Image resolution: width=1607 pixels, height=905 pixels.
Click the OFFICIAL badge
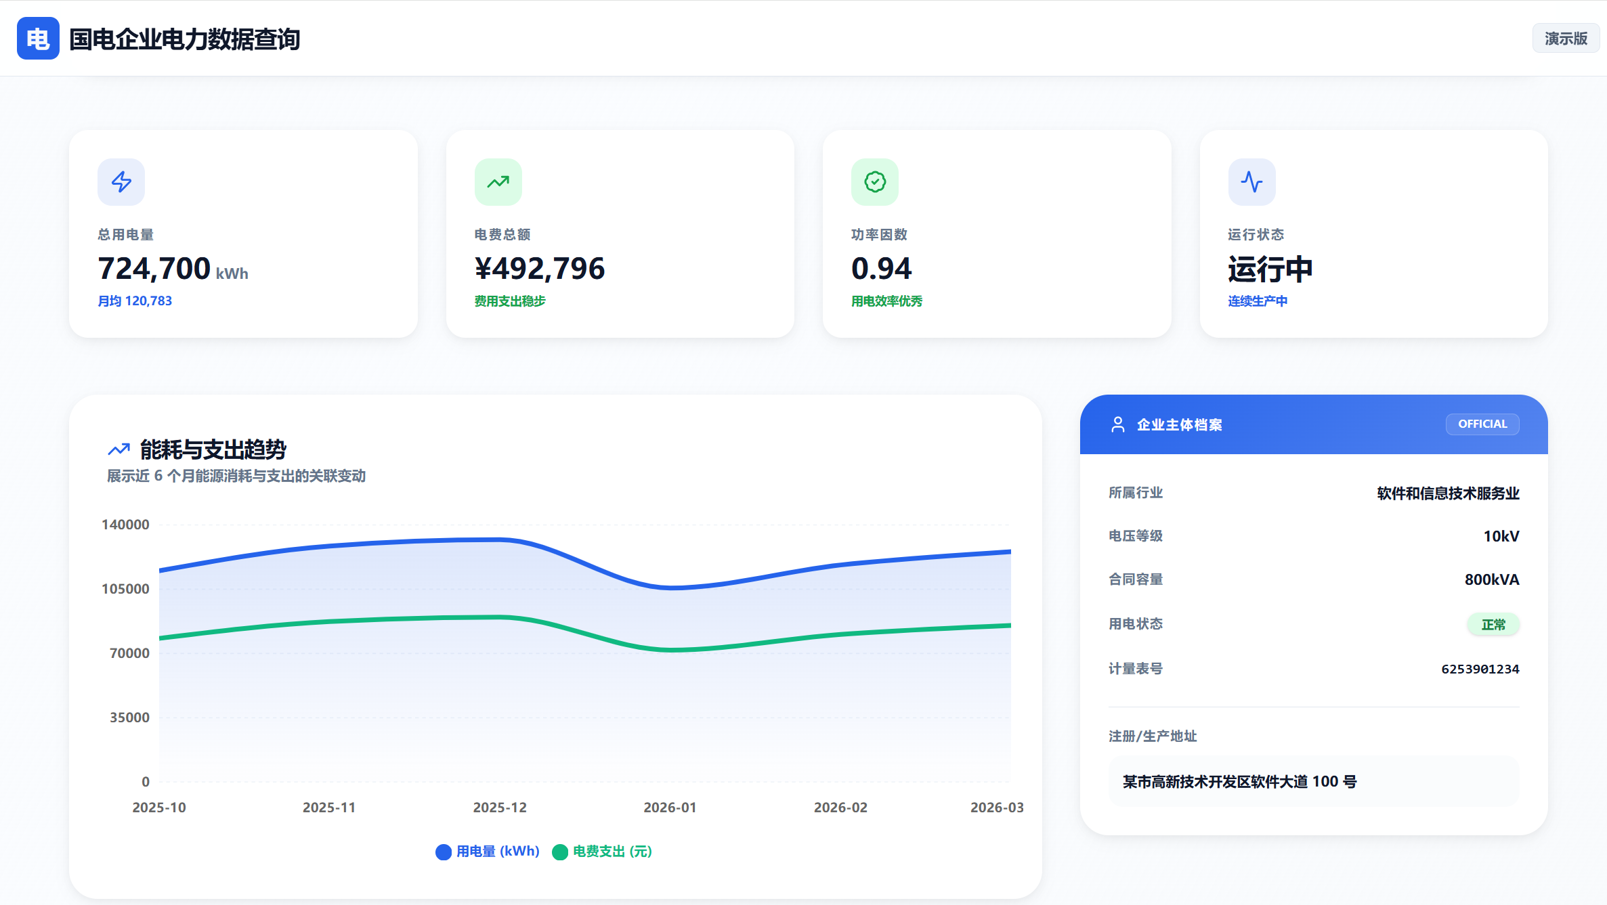1482,424
